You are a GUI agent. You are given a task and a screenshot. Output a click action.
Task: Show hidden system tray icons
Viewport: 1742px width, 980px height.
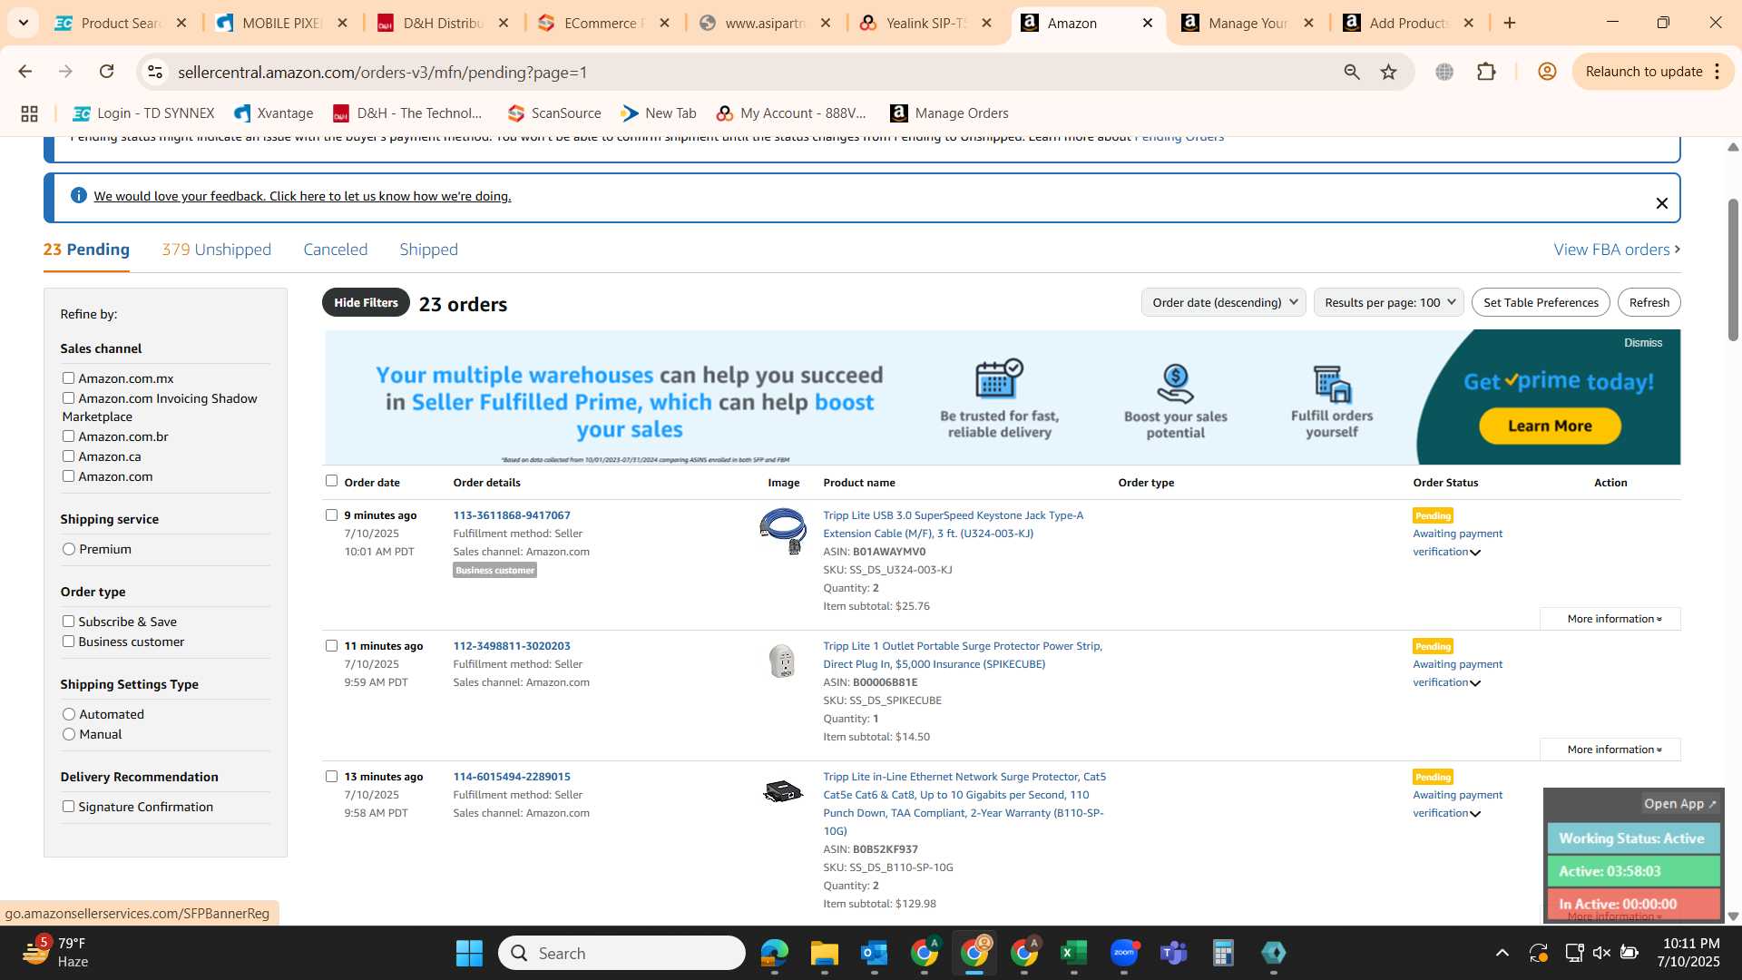[1502, 953]
